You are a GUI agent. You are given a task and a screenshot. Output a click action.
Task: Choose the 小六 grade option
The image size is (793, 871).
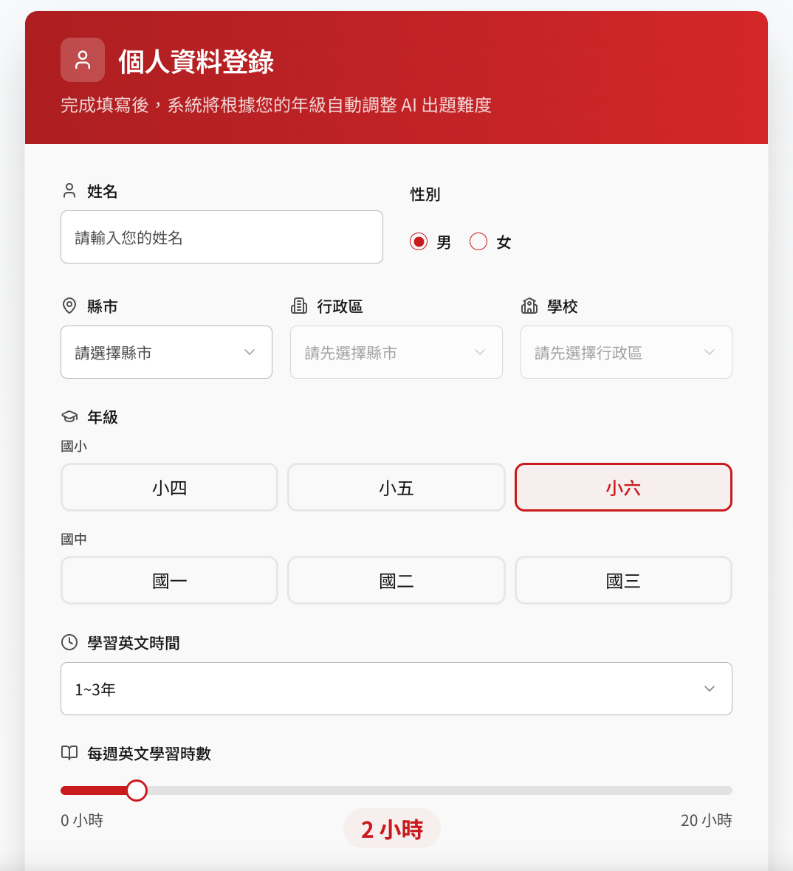coord(623,487)
